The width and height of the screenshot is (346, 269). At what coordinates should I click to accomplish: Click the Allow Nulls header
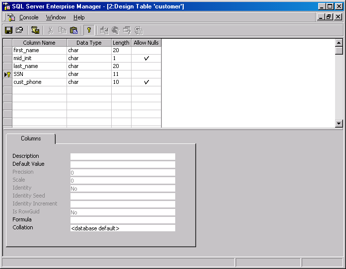coord(146,43)
